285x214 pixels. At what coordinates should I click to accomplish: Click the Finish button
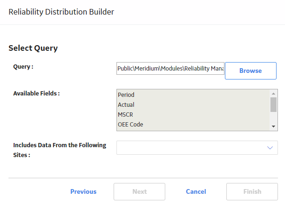[x=252, y=191]
